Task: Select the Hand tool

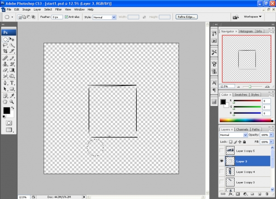Action: 5,102
